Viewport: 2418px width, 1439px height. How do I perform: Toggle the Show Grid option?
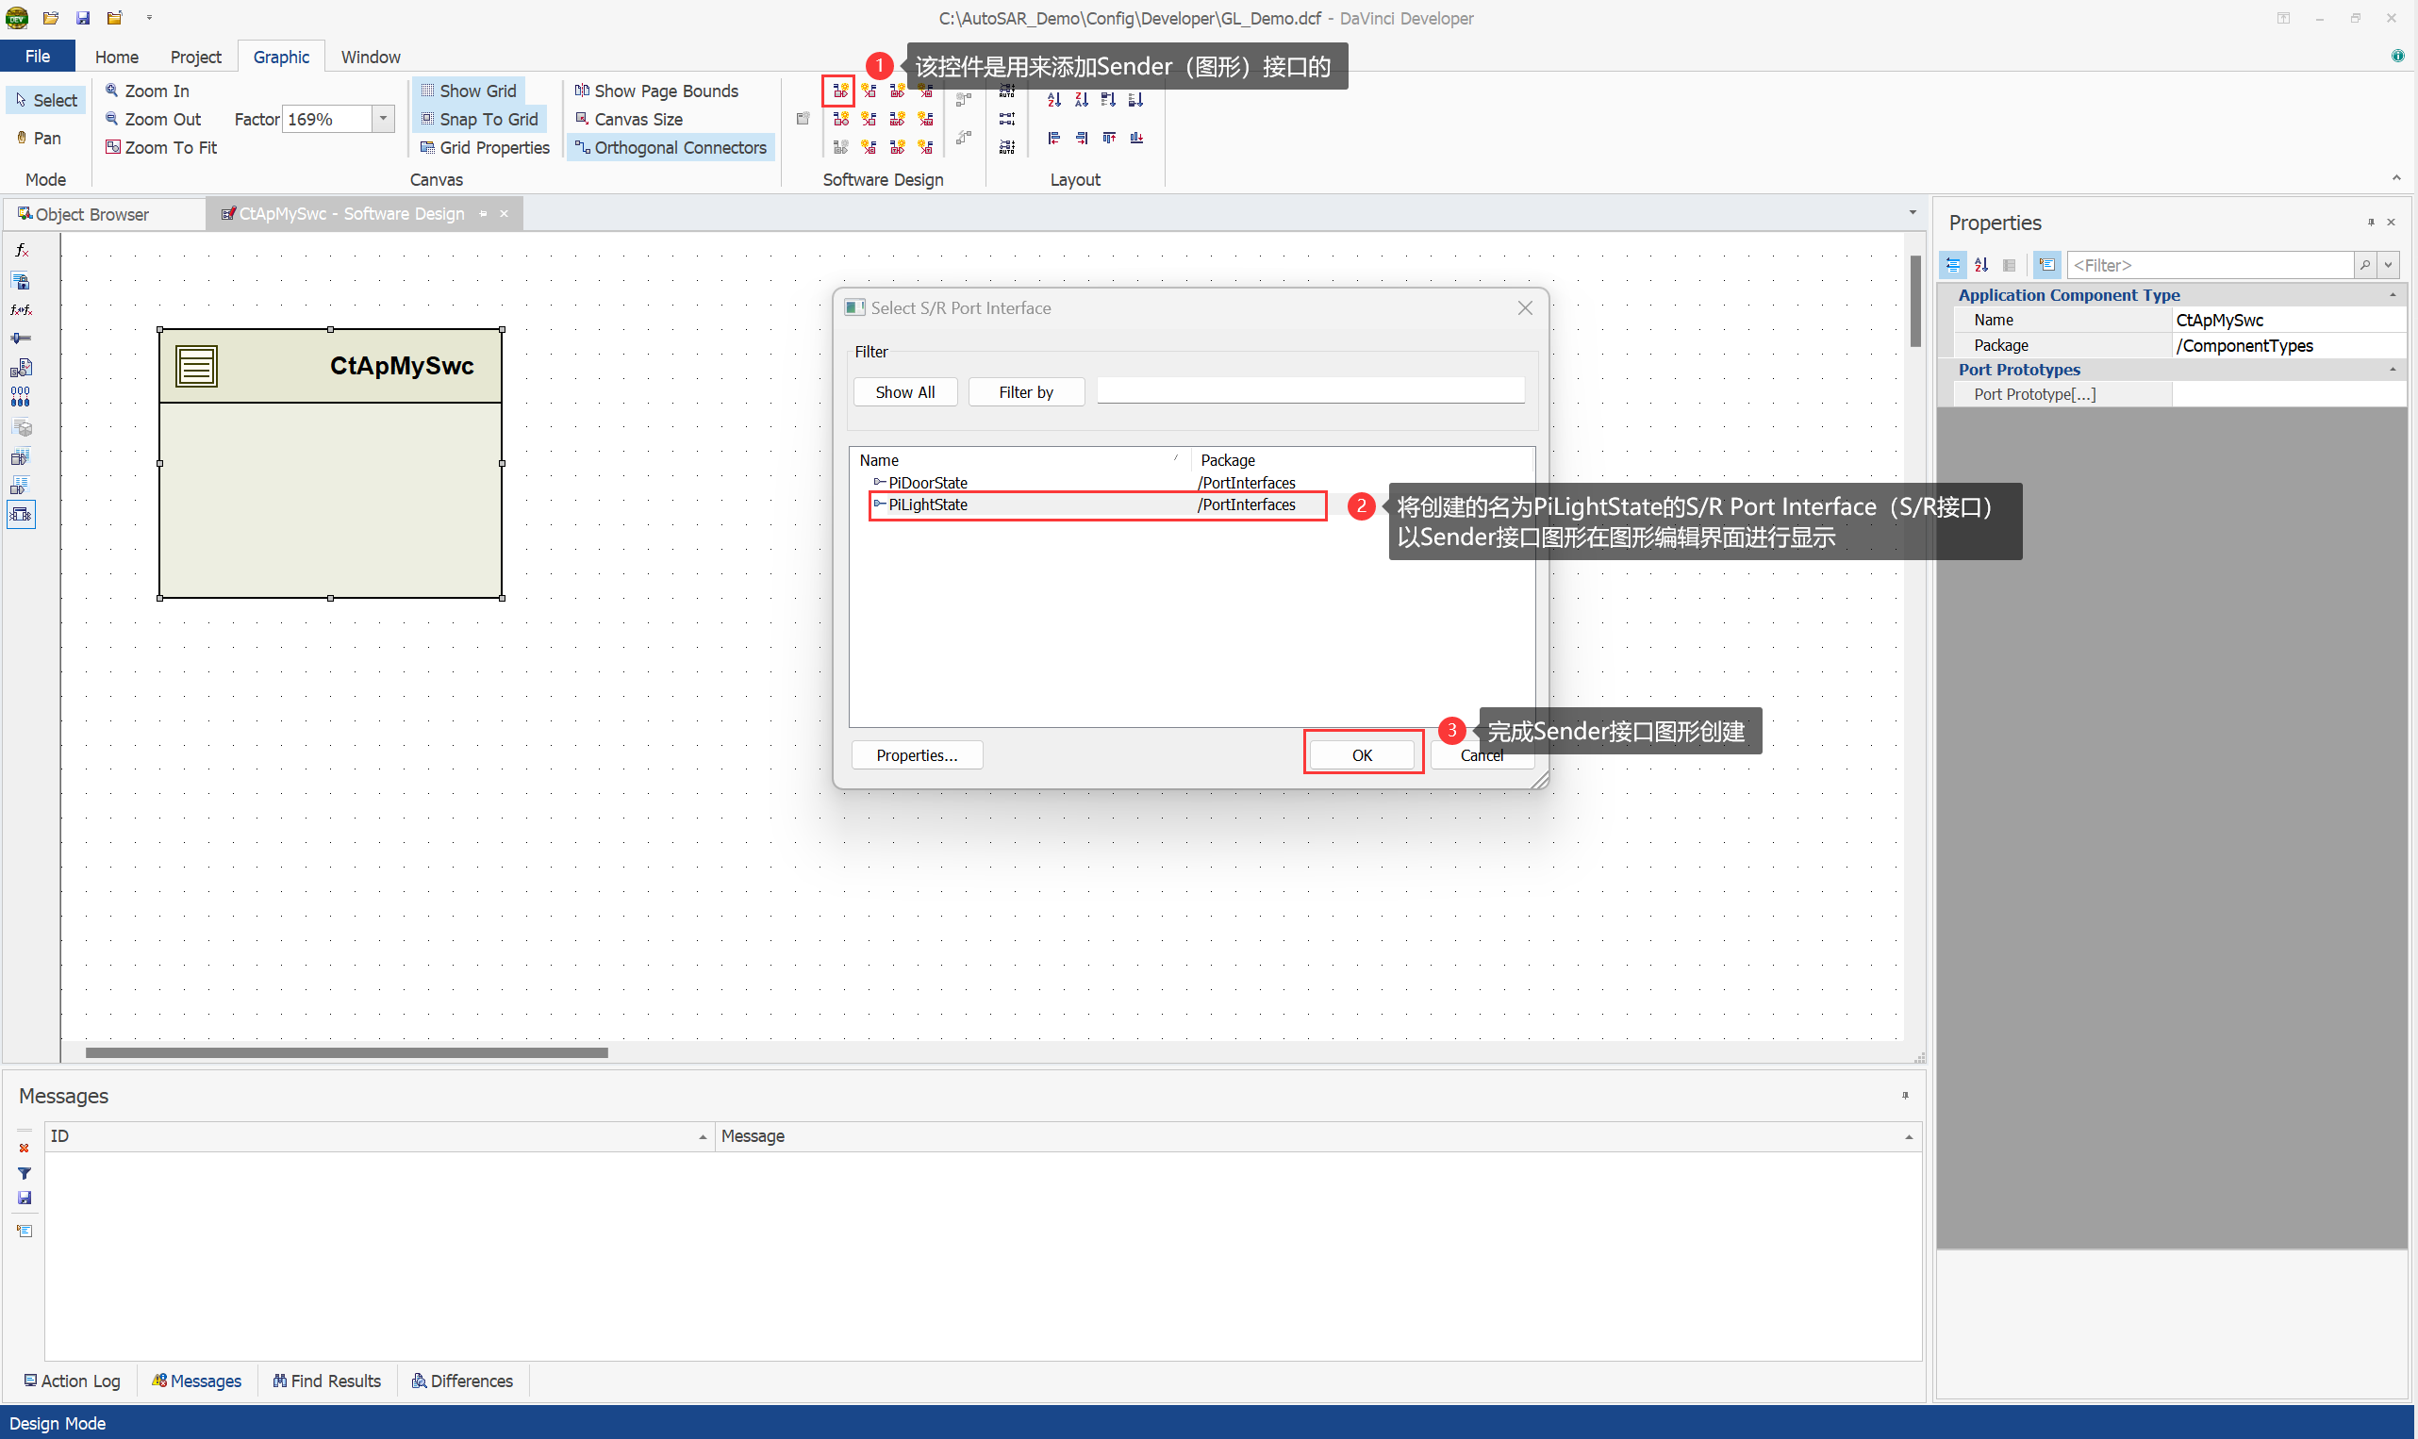click(x=469, y=91)
